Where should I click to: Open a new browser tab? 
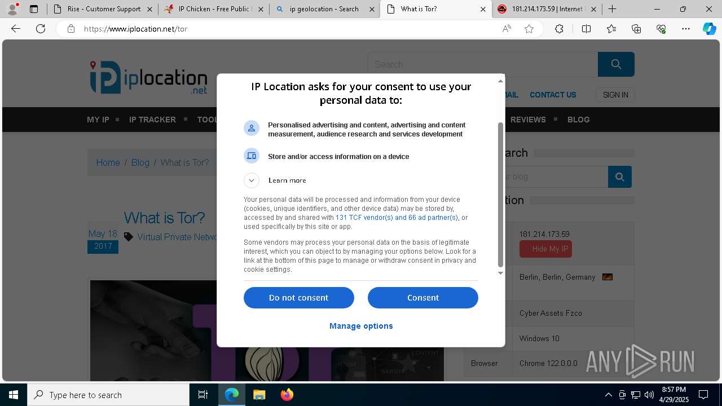click(612, 9)
